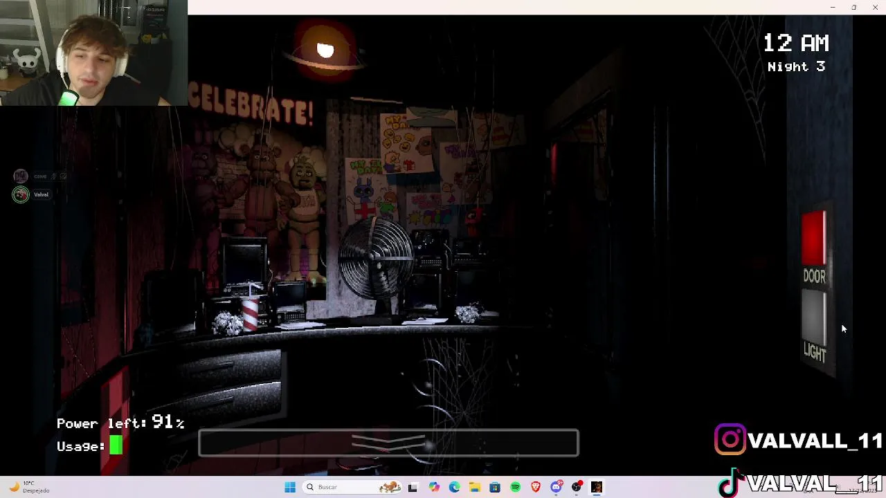Click the Valval Discord overlay avatar
The image size is (886, 498).
pos(21,194)
